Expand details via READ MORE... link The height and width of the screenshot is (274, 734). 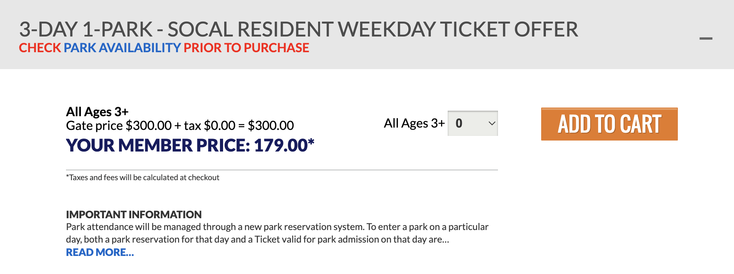click(x=100, y=252)
